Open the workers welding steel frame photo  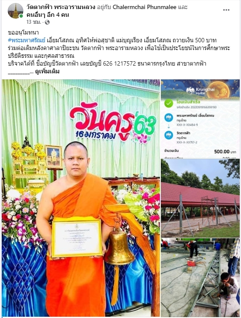[x=200, y=277]
